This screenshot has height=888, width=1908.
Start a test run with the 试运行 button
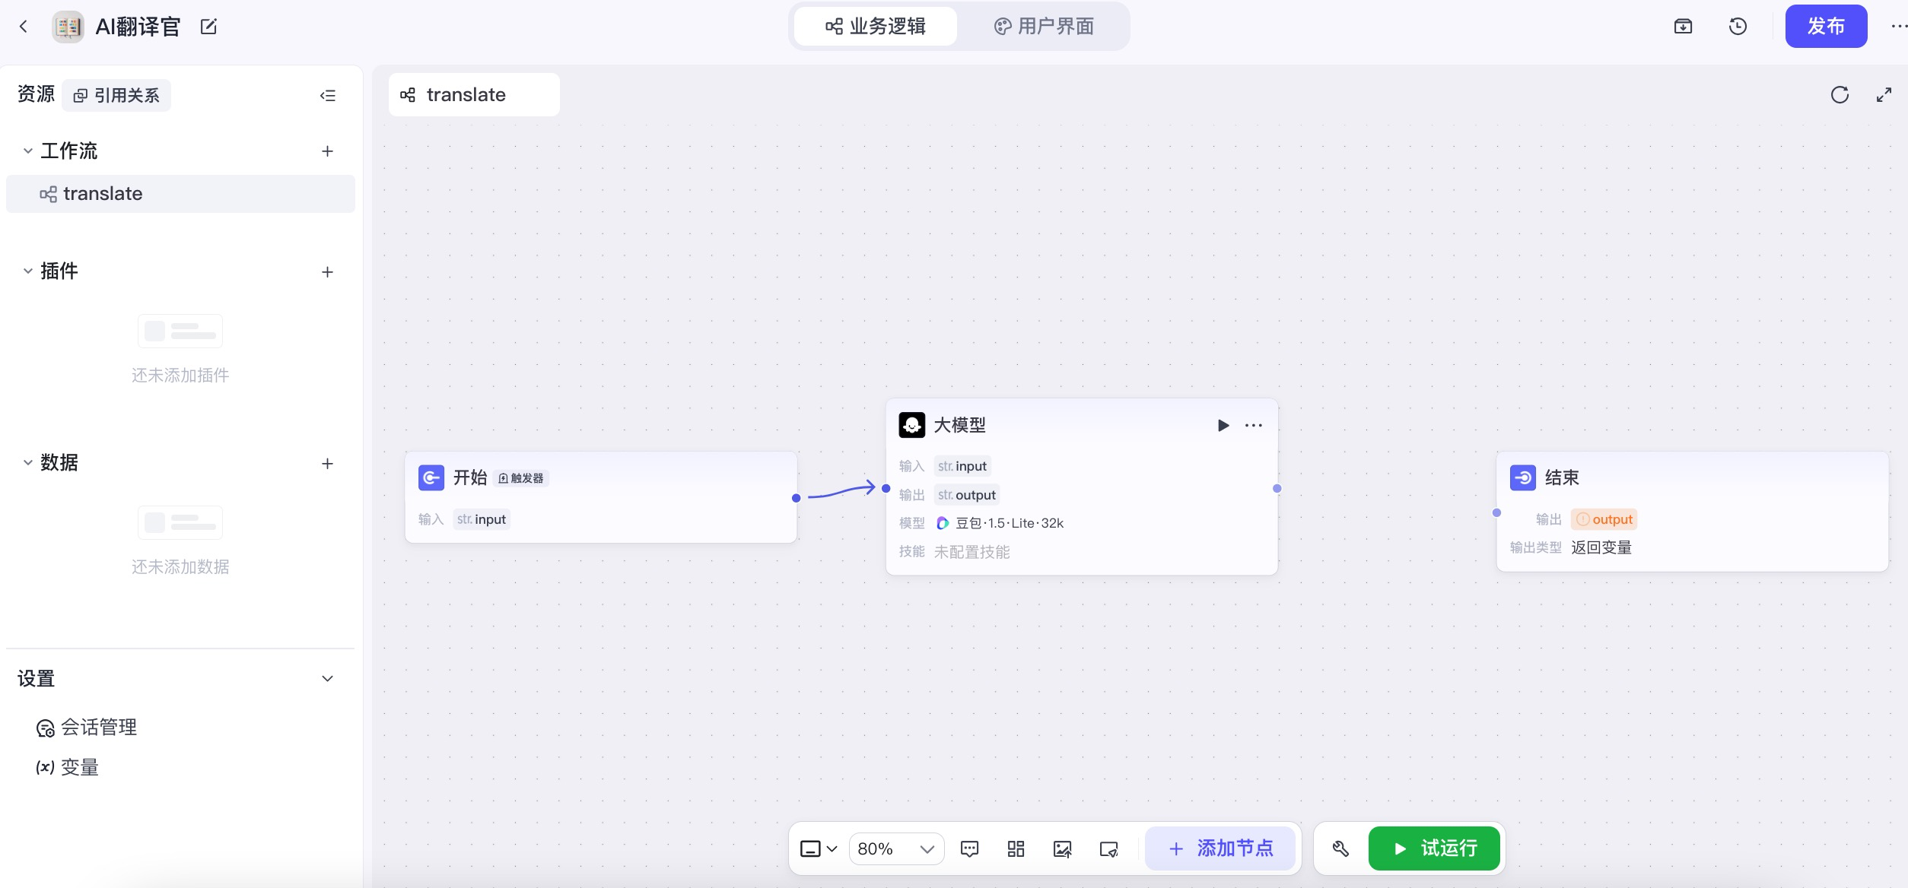coord(1434,848)
